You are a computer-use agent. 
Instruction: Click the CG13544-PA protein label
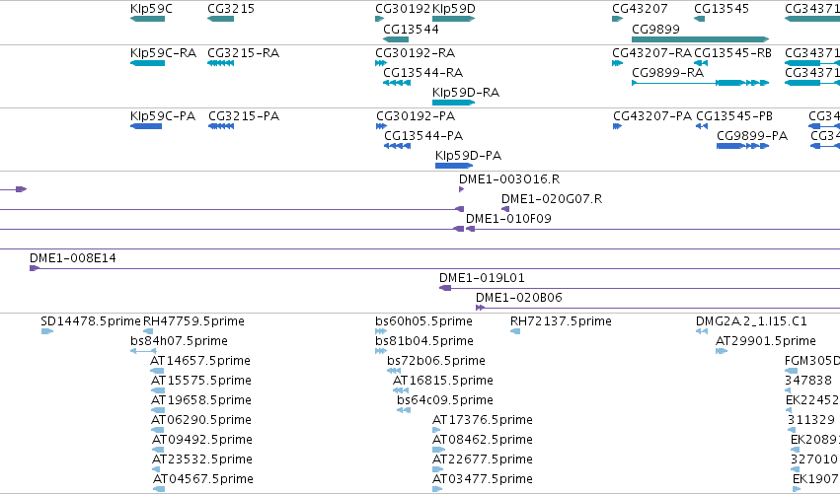[423, 136]
